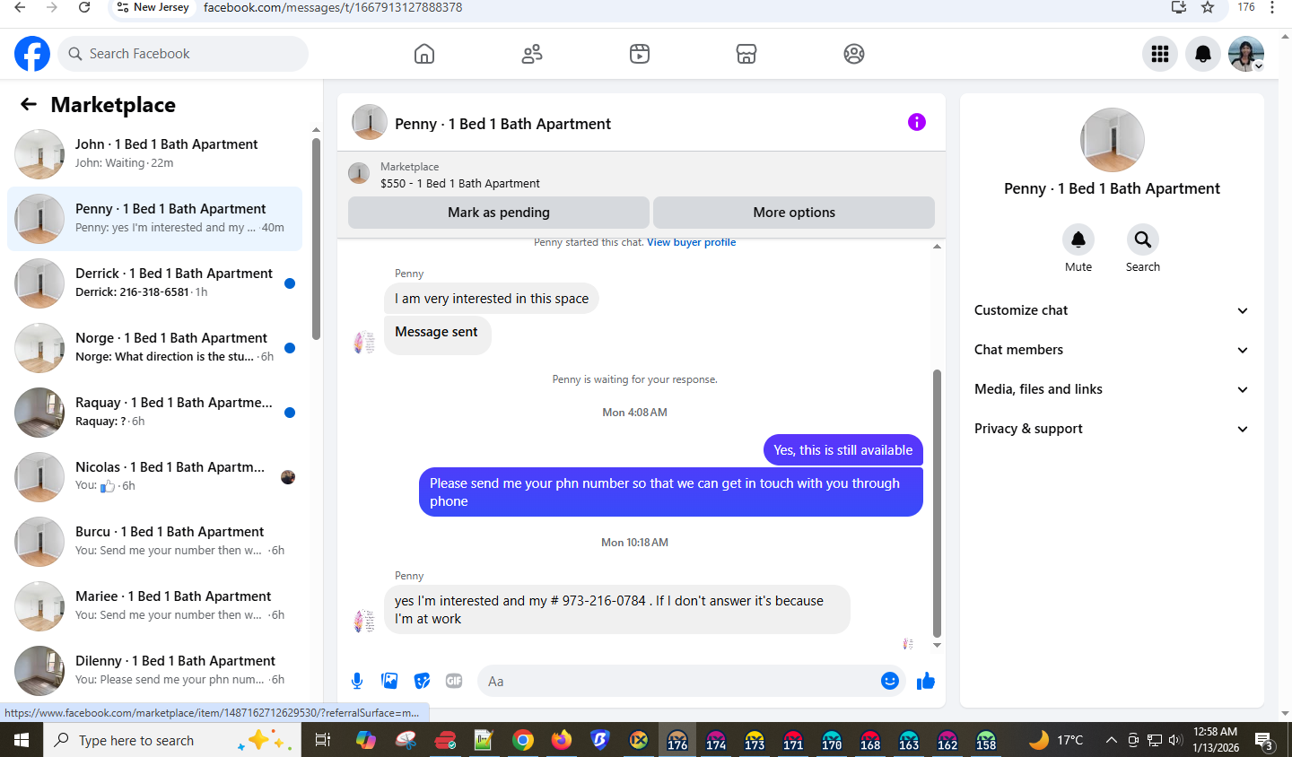1292x757 pixels.
Task: Mute the conversation with the bell icon
Action: [1078, 239]
